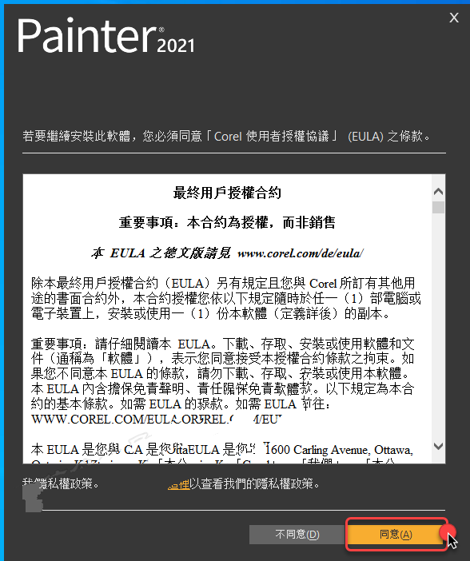
Task: Click the 同意(A) agree button
Action: click(396, 534)
